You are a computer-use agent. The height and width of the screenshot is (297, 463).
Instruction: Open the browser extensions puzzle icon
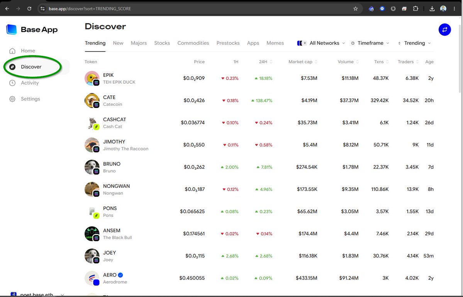[x=416, y=8]
